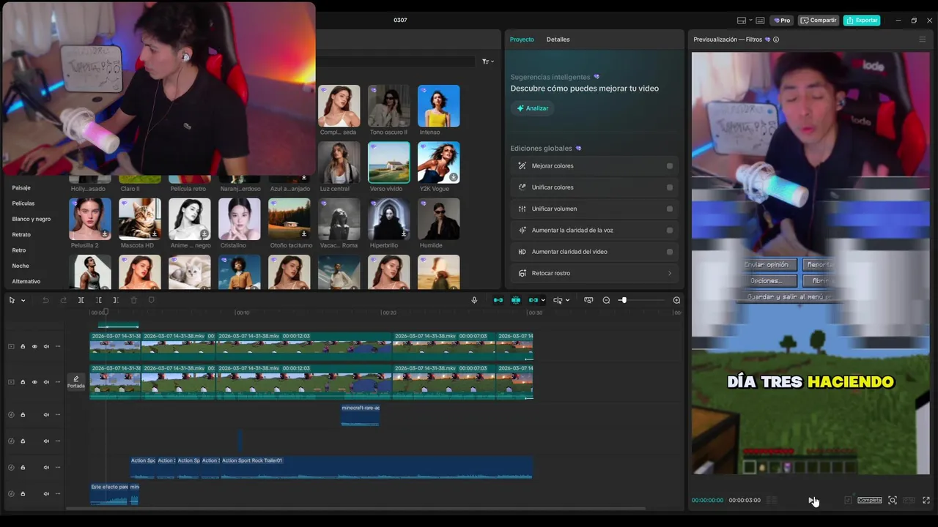This screenshot has width=938, height=527.
Task: Click the Pro upgrade button
Action: point(781,20)
